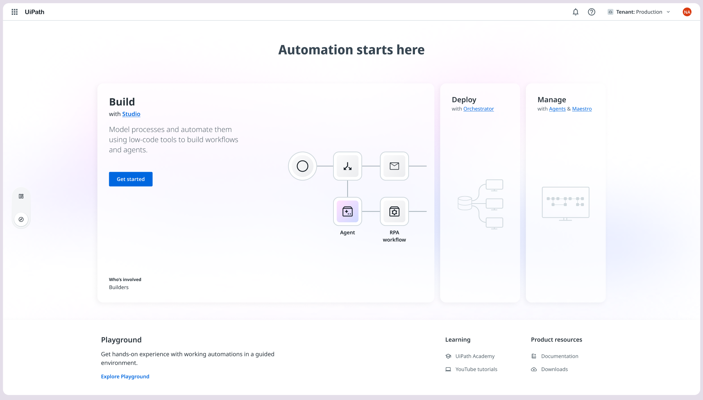
Task: Select the RPA workflow node icon
Action: 394,211
